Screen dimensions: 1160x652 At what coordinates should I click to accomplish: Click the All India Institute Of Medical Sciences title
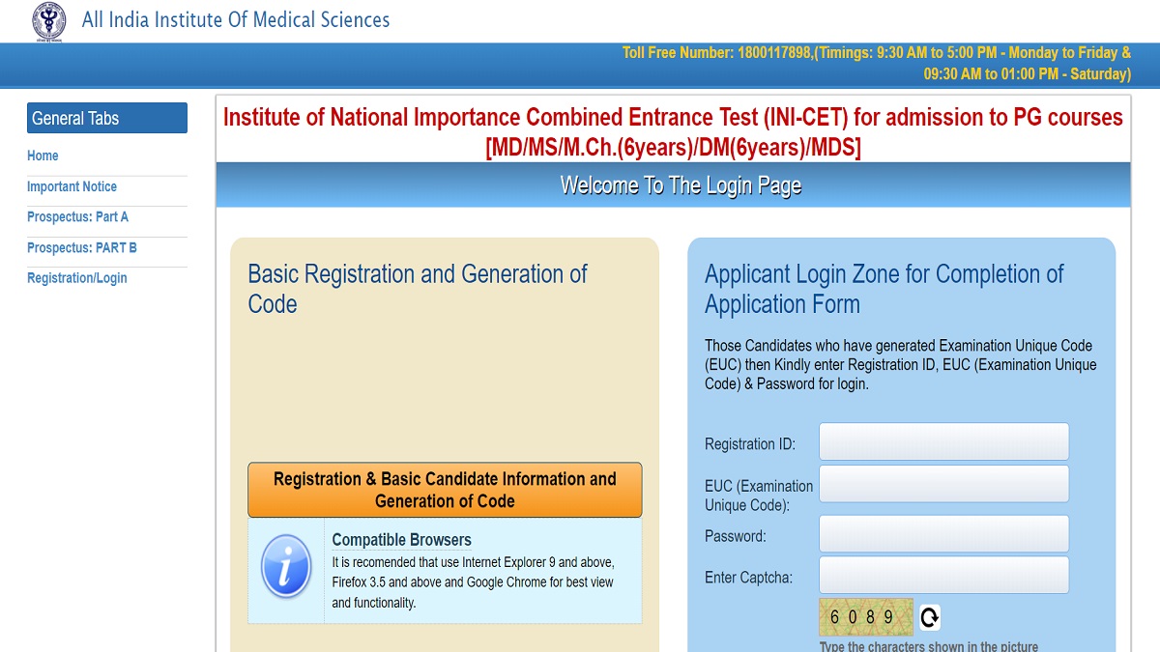236,19
